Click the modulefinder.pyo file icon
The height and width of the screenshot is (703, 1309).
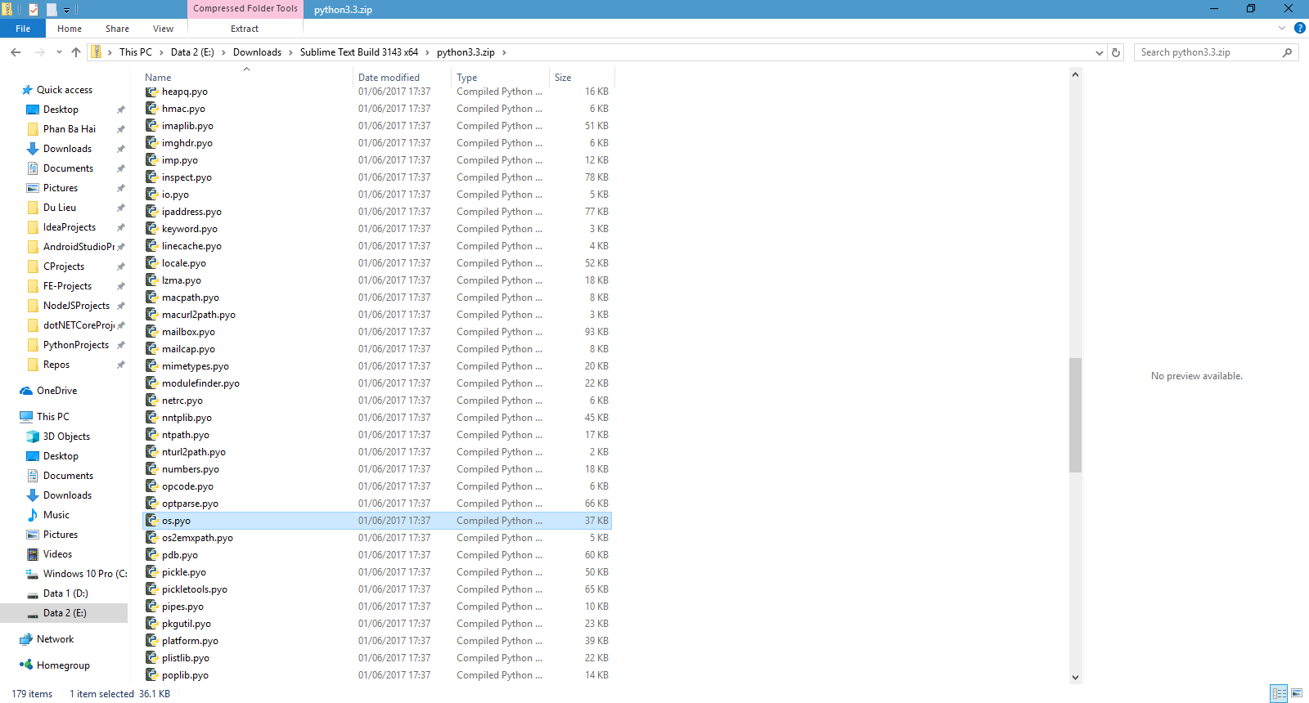coord(151,383)
